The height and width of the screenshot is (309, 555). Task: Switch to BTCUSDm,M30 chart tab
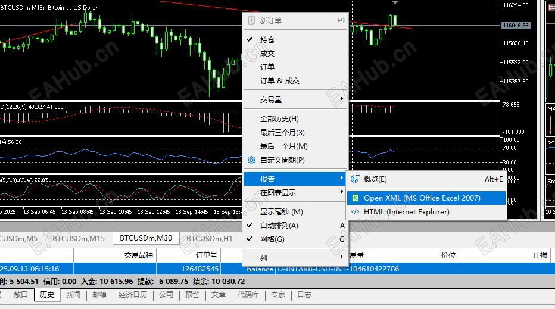click(146, 238)
